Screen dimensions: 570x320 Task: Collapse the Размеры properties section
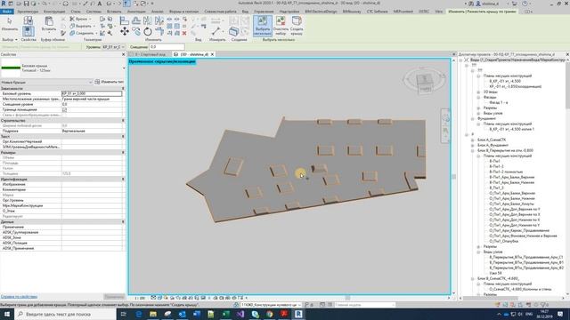pos(123,152)
